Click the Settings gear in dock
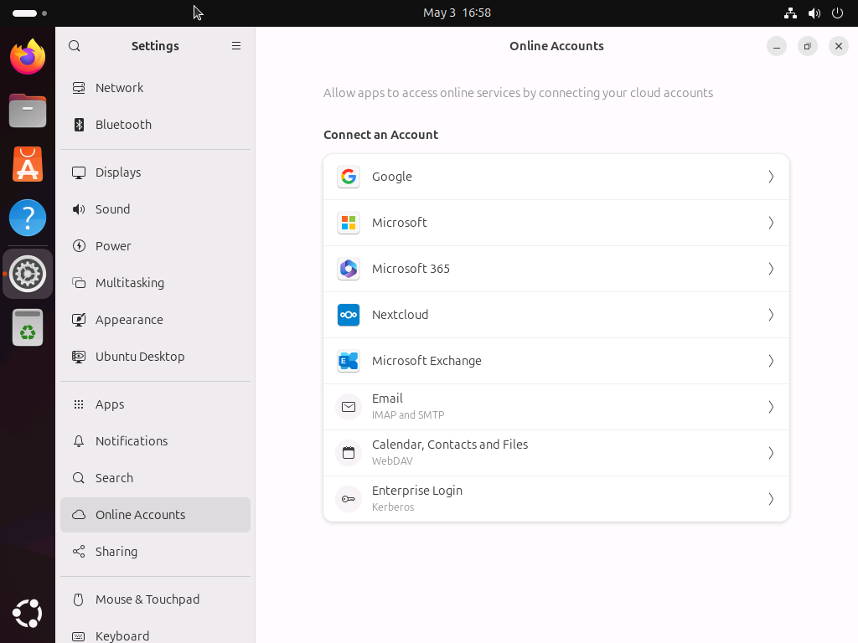This screenshot has height=643, width=858. pos(28,274)
